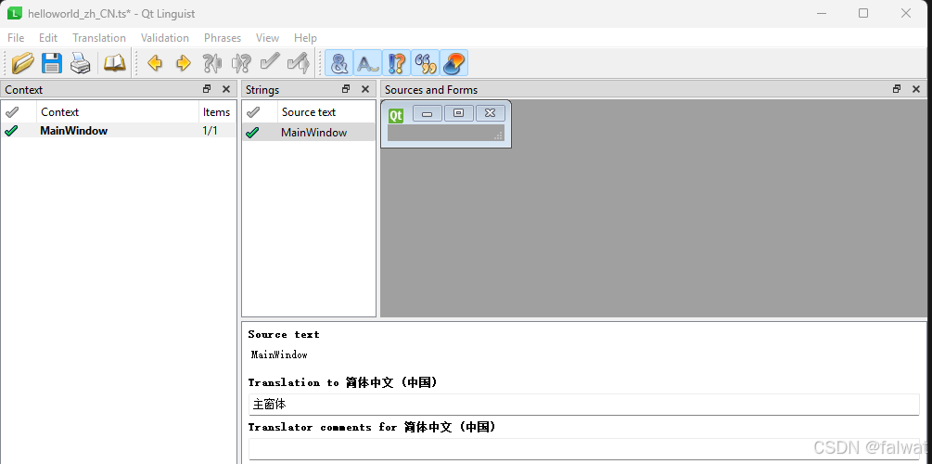The image size is (932, 464).
Task: Minimize the Qt form preview window
Action: [x=428, y=113]
